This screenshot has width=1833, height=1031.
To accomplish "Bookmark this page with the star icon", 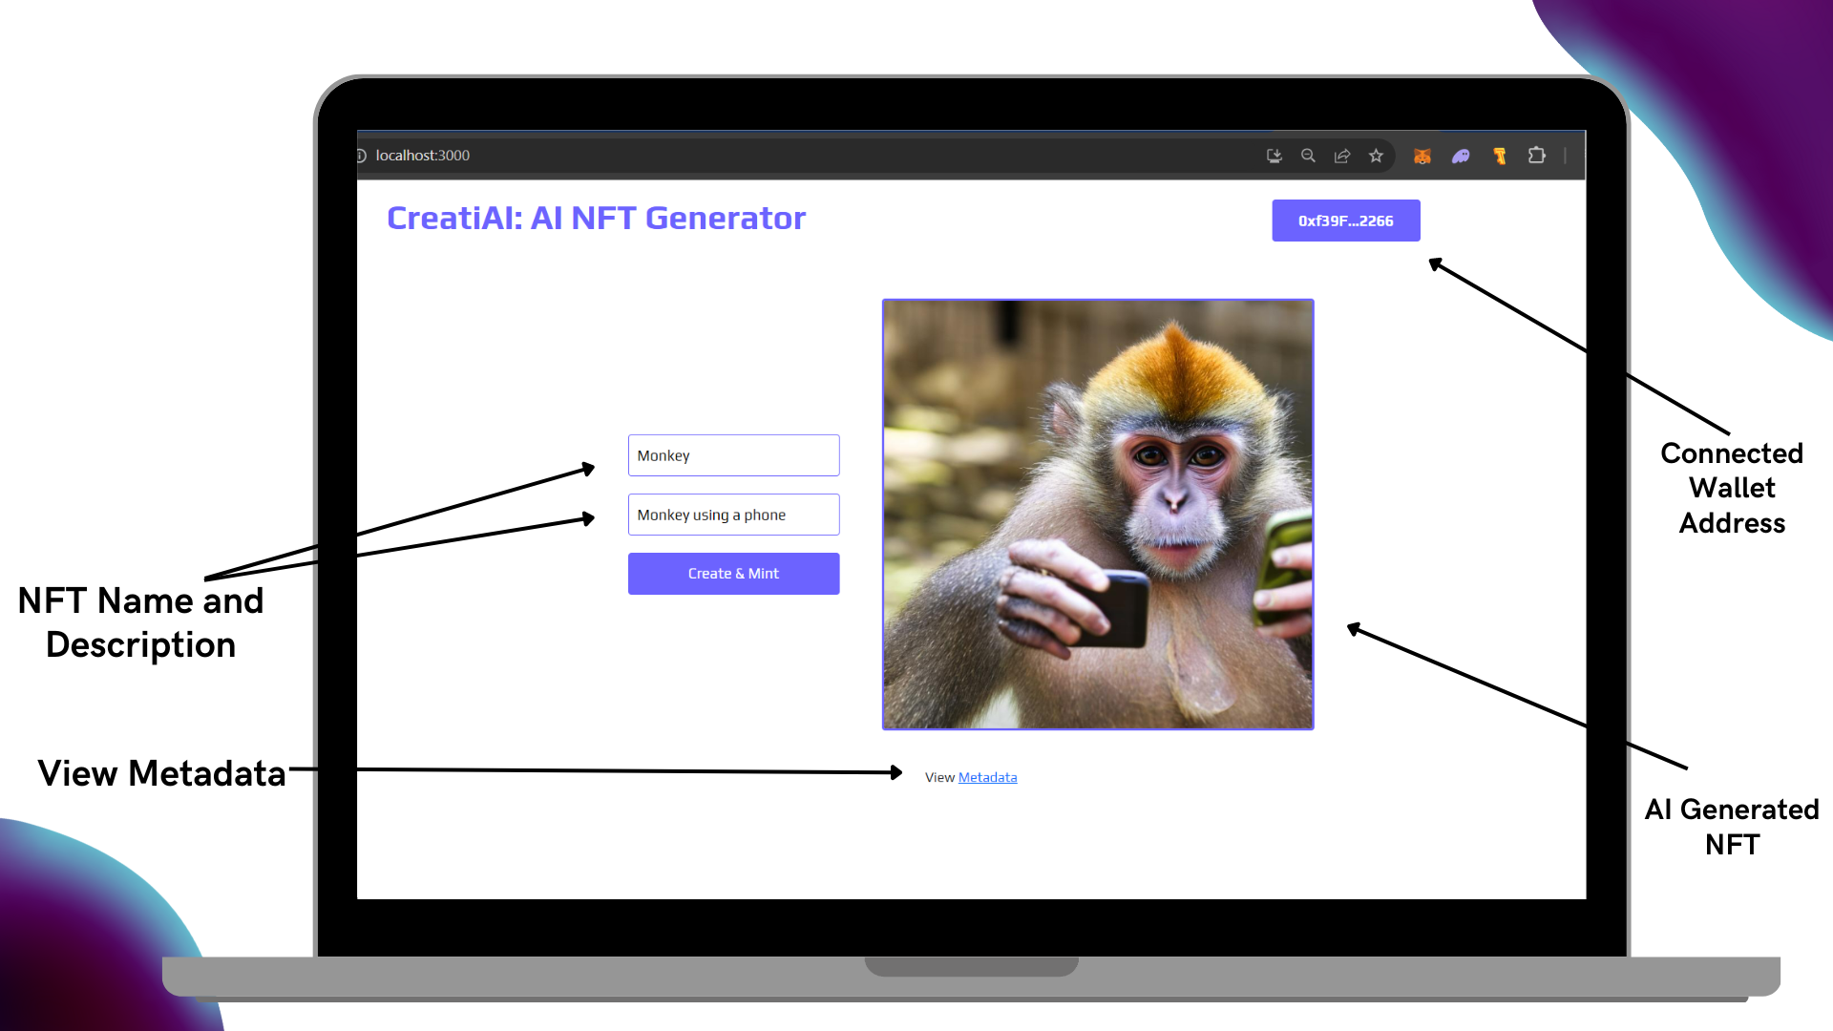I will (x=1376, y=156).
